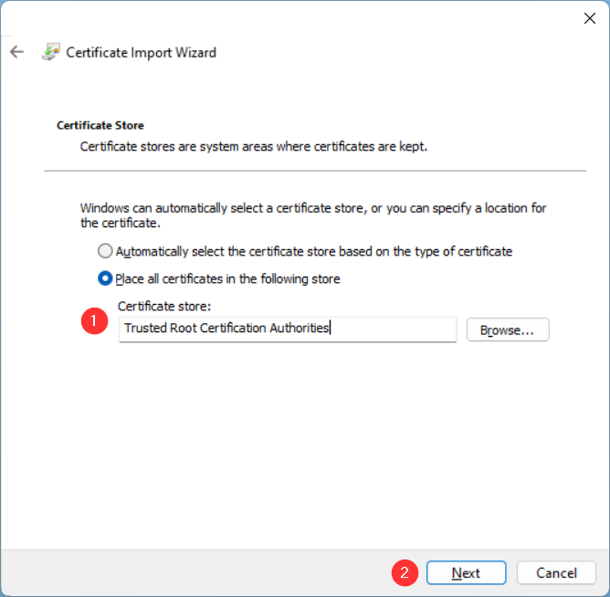This screenshot has width=610, height=597.
Task: Click the 'Certificate store:' field label
Action: [x=164, y=306]
